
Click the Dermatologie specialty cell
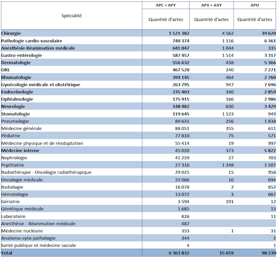pyautogui.click(x=16, y=62)
